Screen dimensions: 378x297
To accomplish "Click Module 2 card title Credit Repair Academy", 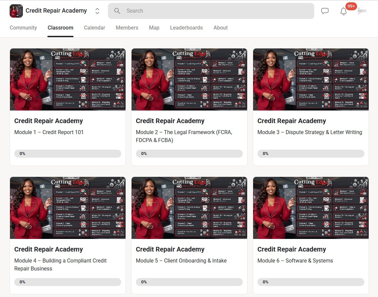I will (x=170, y=121).
